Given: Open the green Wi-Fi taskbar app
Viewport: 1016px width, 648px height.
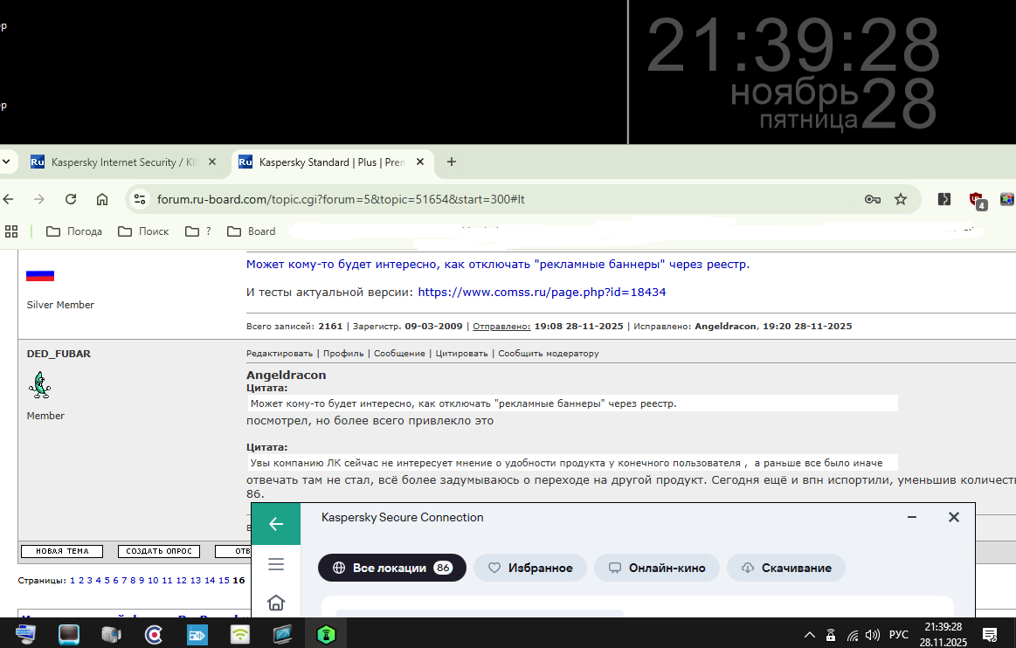Looking at the screenshot, I should pos(239,634).
